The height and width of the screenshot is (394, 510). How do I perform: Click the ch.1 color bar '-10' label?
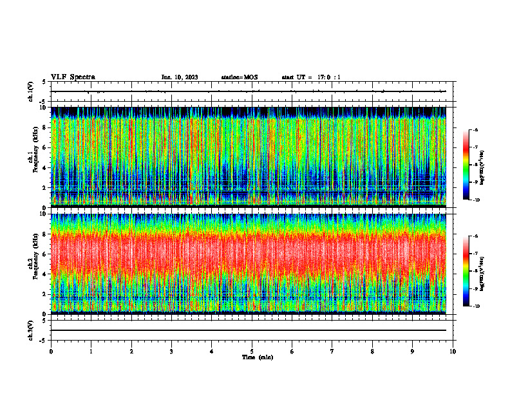tap(477, 200)
